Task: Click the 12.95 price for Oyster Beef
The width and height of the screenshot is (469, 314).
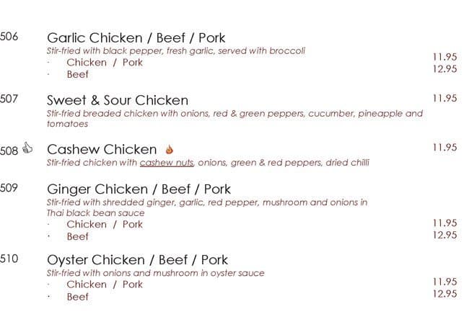Action: [x=444, y=294]
